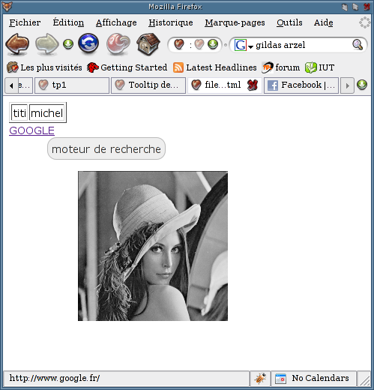Open the Affichage menu
Screen dimensions: 374x390
[x=116, y=22]
